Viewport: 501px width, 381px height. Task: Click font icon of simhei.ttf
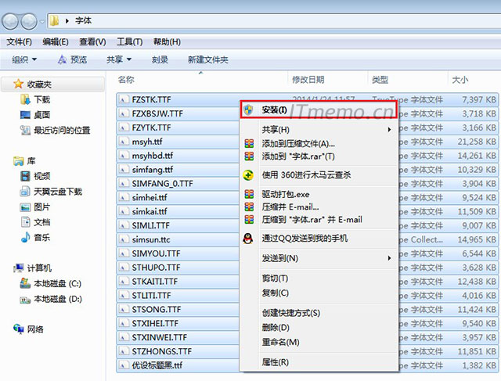tap(123, 198)
